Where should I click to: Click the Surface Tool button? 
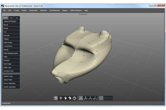tap(11, 71)
